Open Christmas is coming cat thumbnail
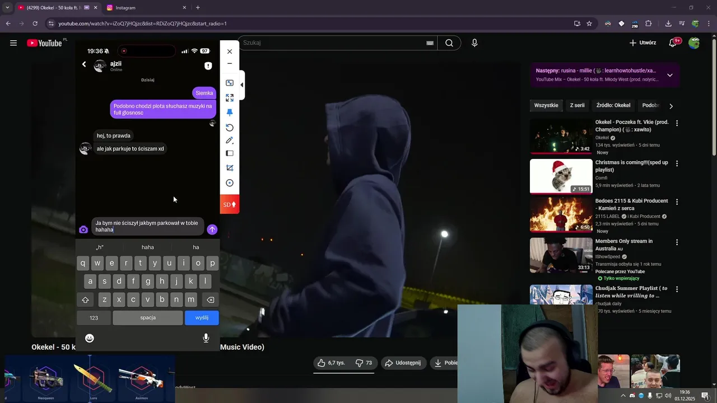This screenshot has width=717, height=403. pyautogui.click(x=561, y=176)
